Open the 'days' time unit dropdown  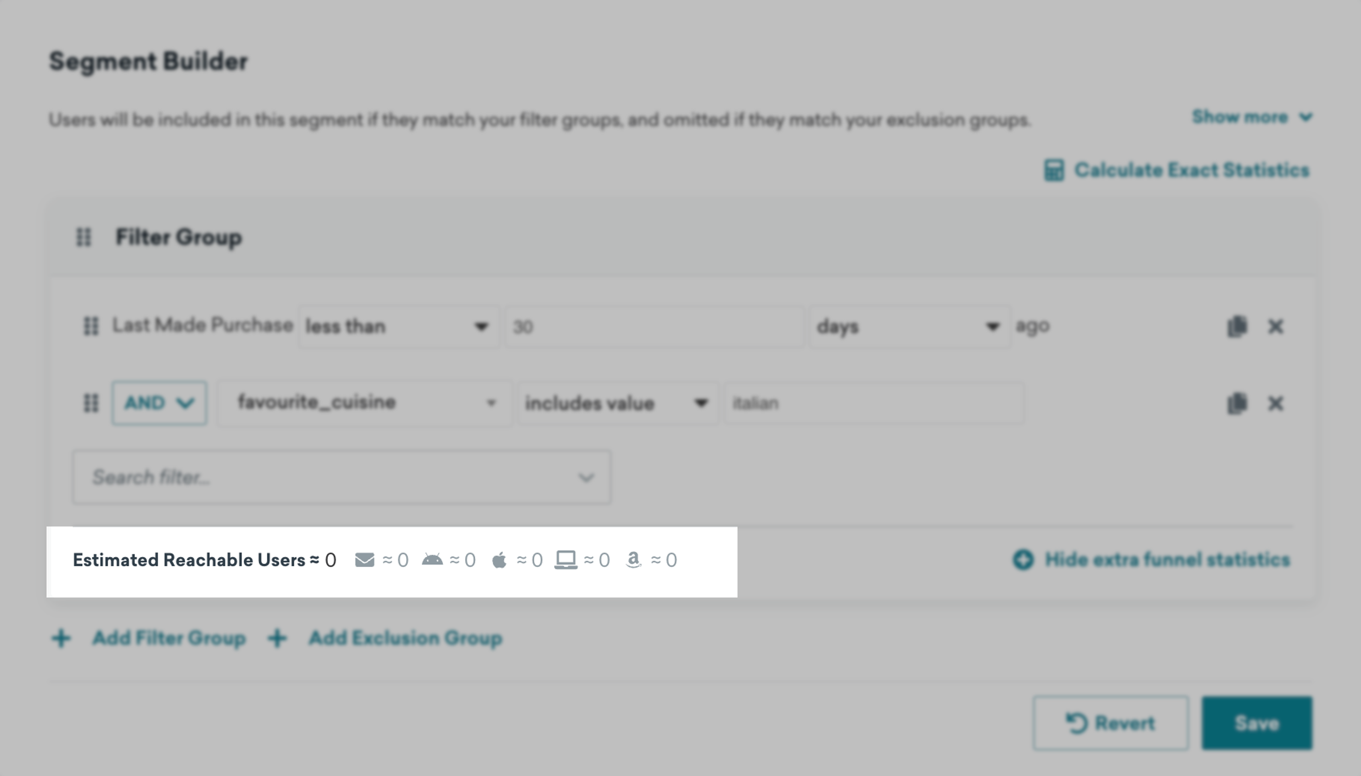909,326
